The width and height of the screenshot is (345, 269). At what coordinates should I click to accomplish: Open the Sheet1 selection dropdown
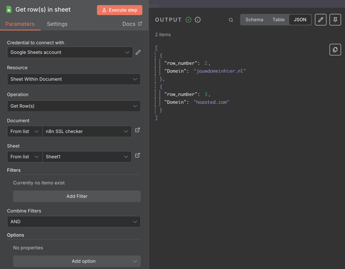coord(87,157)
